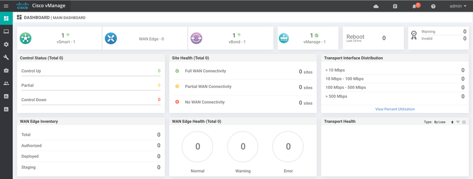Click the certificate ribbon icon
The width and height of the screenshot is (473, 179).
(x=414, y=35)
